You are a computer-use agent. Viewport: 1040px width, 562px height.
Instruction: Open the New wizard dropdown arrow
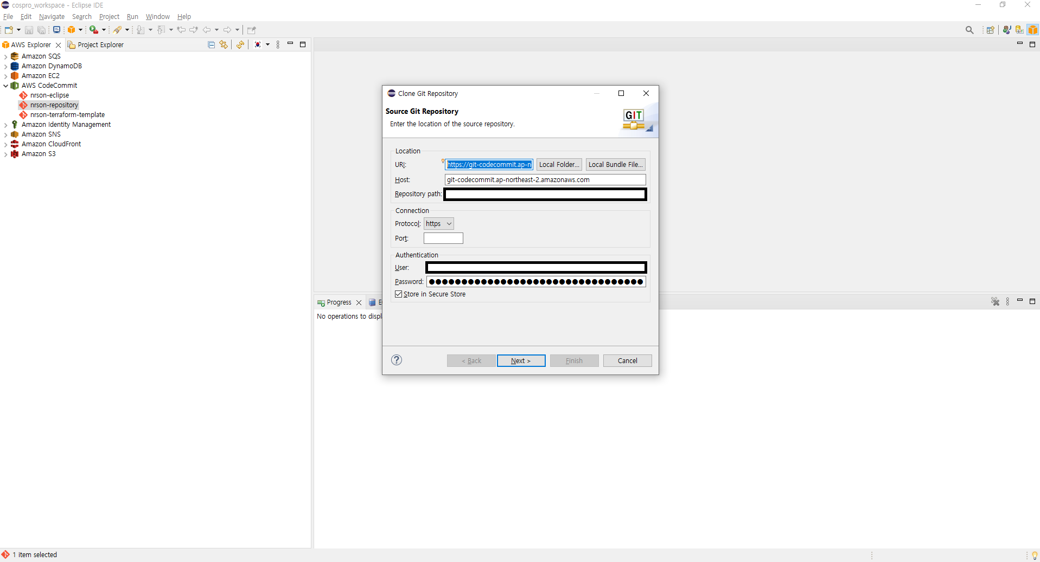[18, 30]
